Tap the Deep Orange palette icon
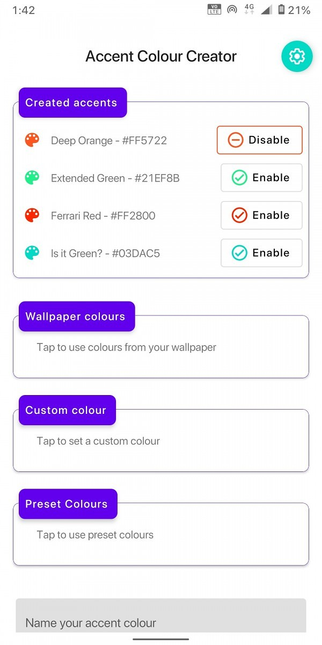 pos(32,140)
